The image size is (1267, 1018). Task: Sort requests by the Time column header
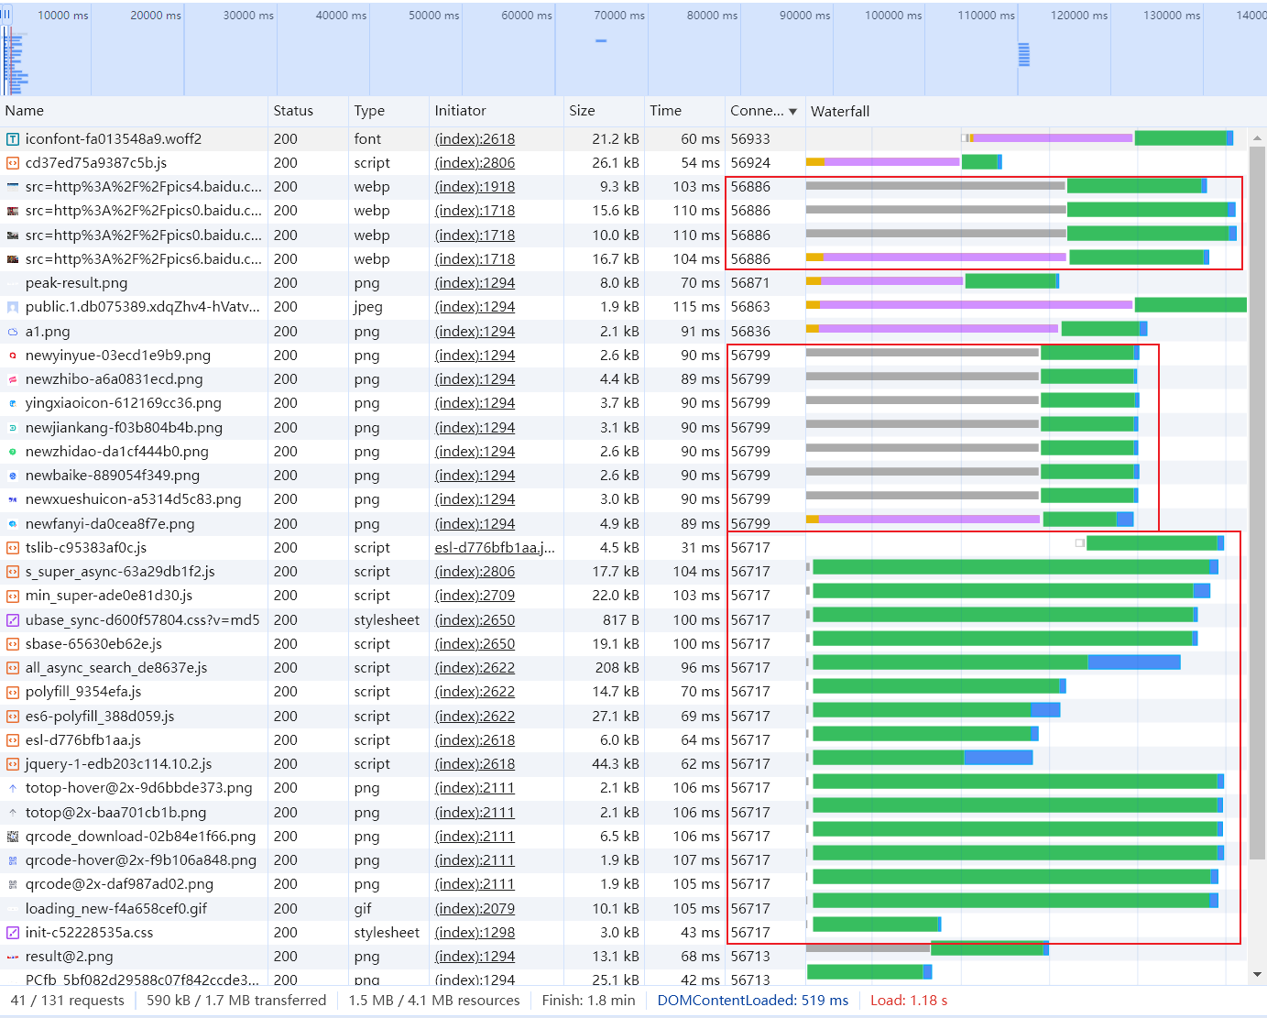684,111
